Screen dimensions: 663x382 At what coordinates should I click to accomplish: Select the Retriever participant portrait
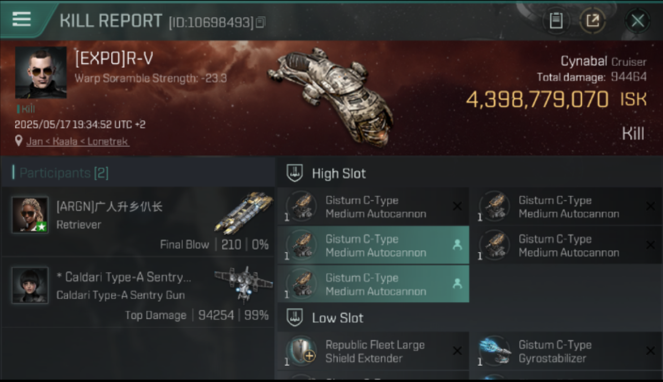30,214
